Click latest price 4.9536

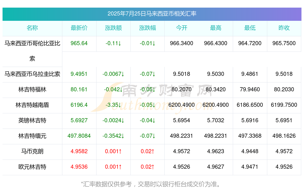[x=79, y=167]
